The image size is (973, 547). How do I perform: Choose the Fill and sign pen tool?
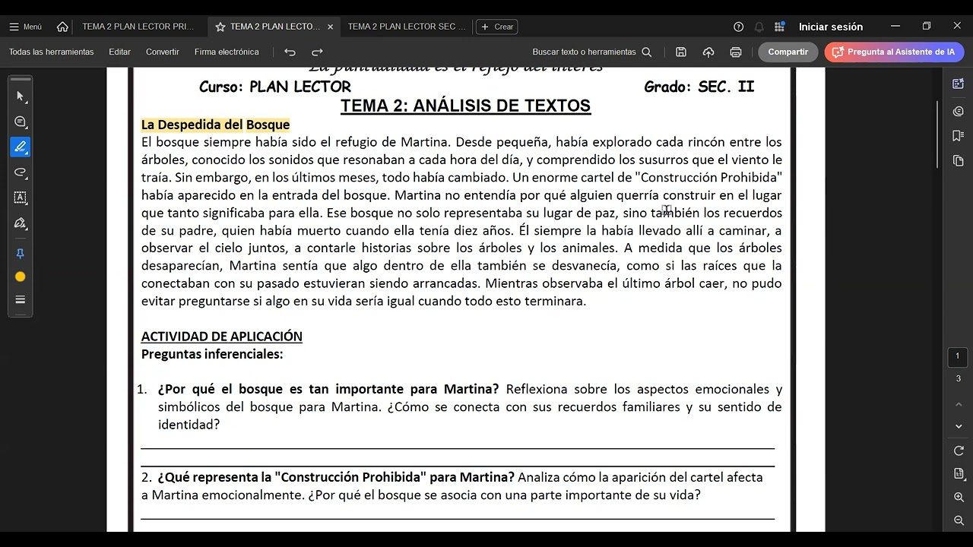click(21, 223)
